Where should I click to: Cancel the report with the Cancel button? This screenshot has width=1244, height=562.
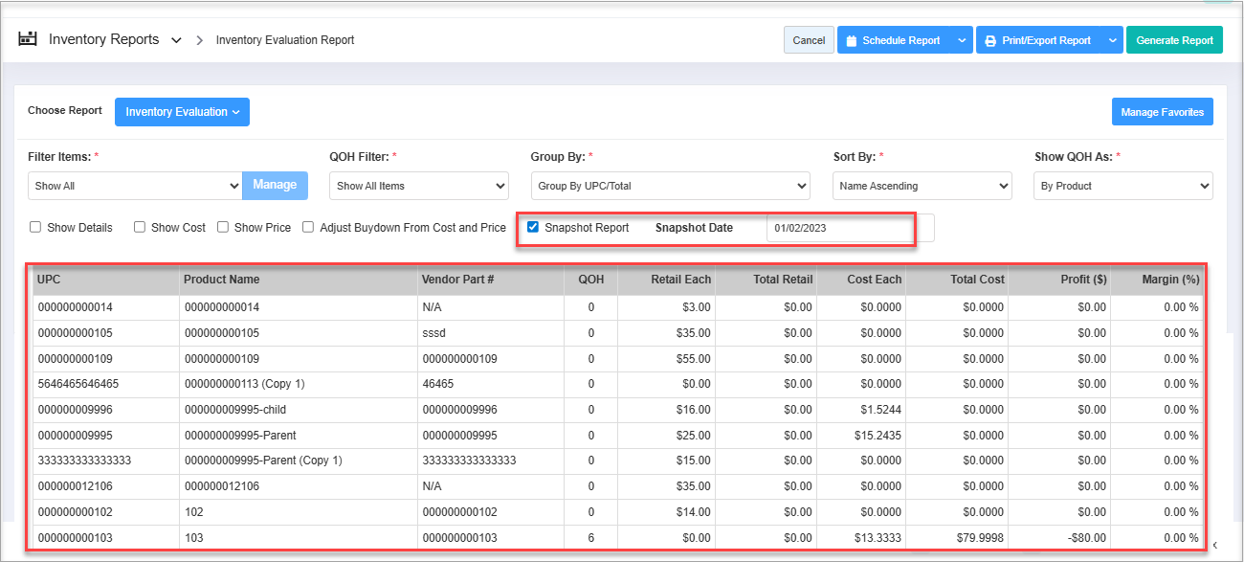point(809,40)
